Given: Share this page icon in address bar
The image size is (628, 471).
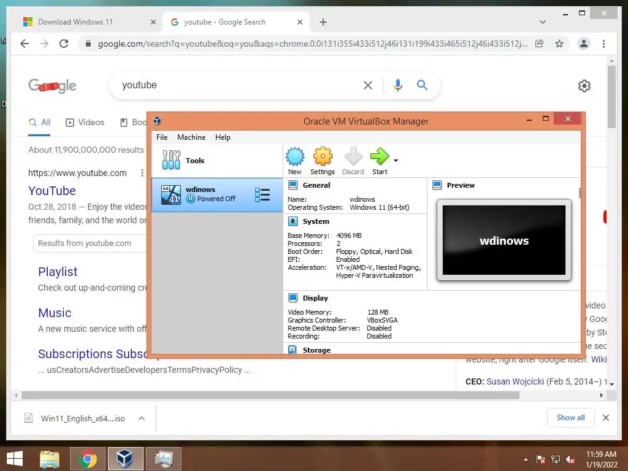Looking at the screenshot, I should pyautogui.click(x=540, y=44).
